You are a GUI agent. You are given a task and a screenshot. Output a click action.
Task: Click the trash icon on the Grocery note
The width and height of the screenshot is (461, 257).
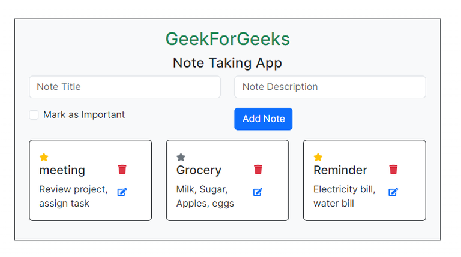pyautogui.click(x=258, y=170)
